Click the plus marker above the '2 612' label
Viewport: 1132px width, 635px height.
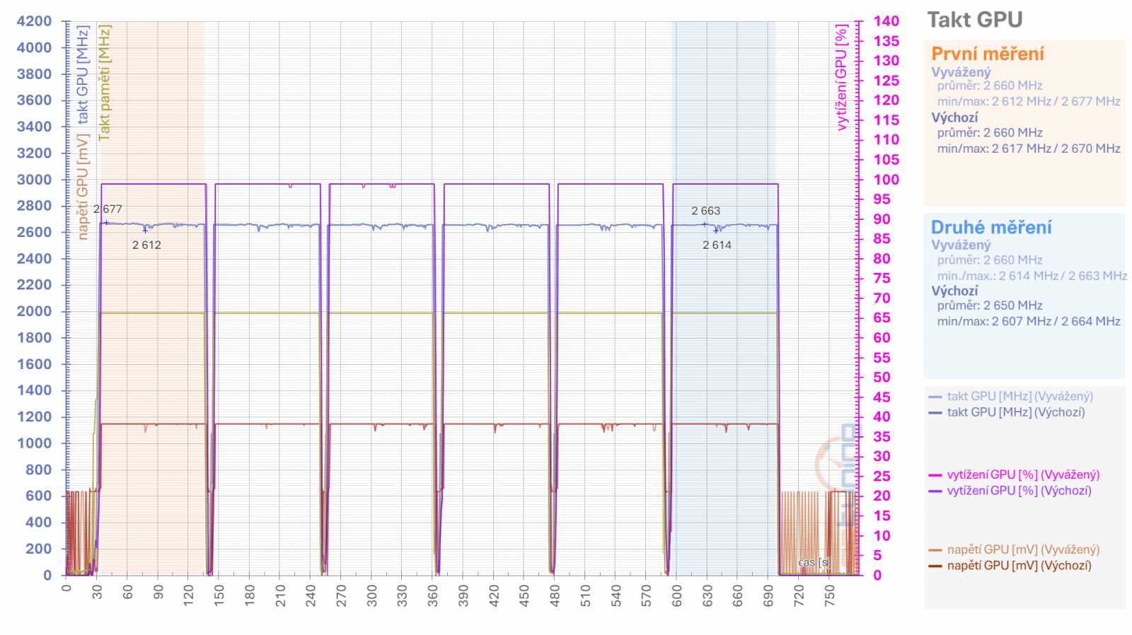145,230
